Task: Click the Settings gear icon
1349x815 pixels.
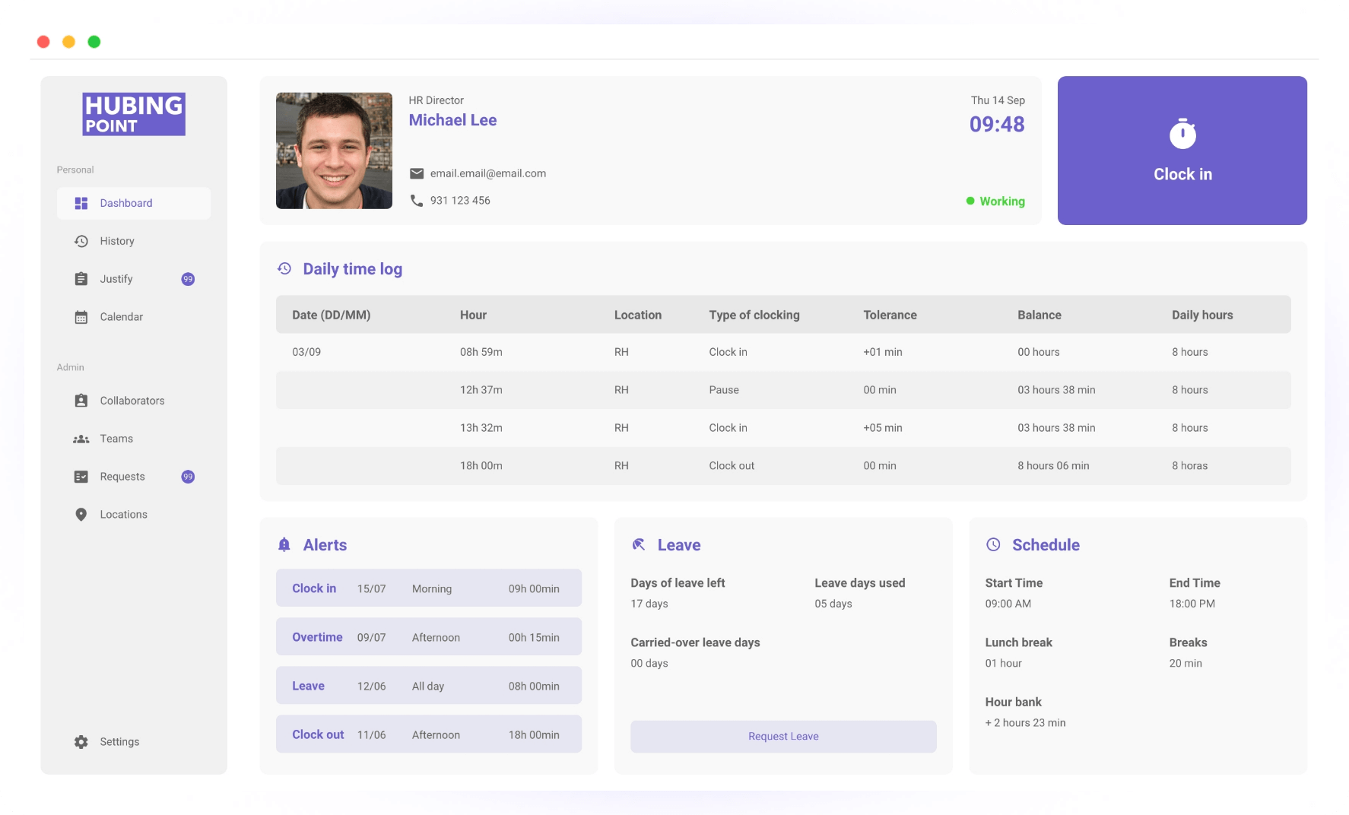Action: [81, 742]
